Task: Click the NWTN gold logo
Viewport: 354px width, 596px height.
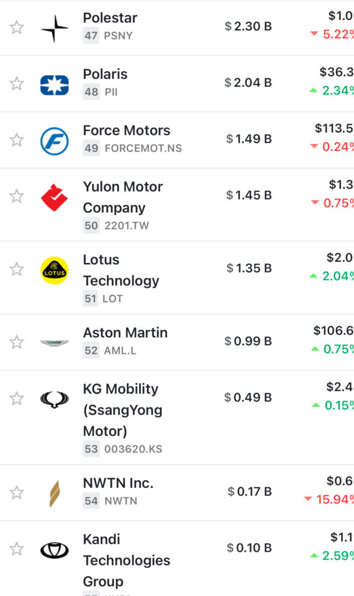Action: click(x=54, y=494)
